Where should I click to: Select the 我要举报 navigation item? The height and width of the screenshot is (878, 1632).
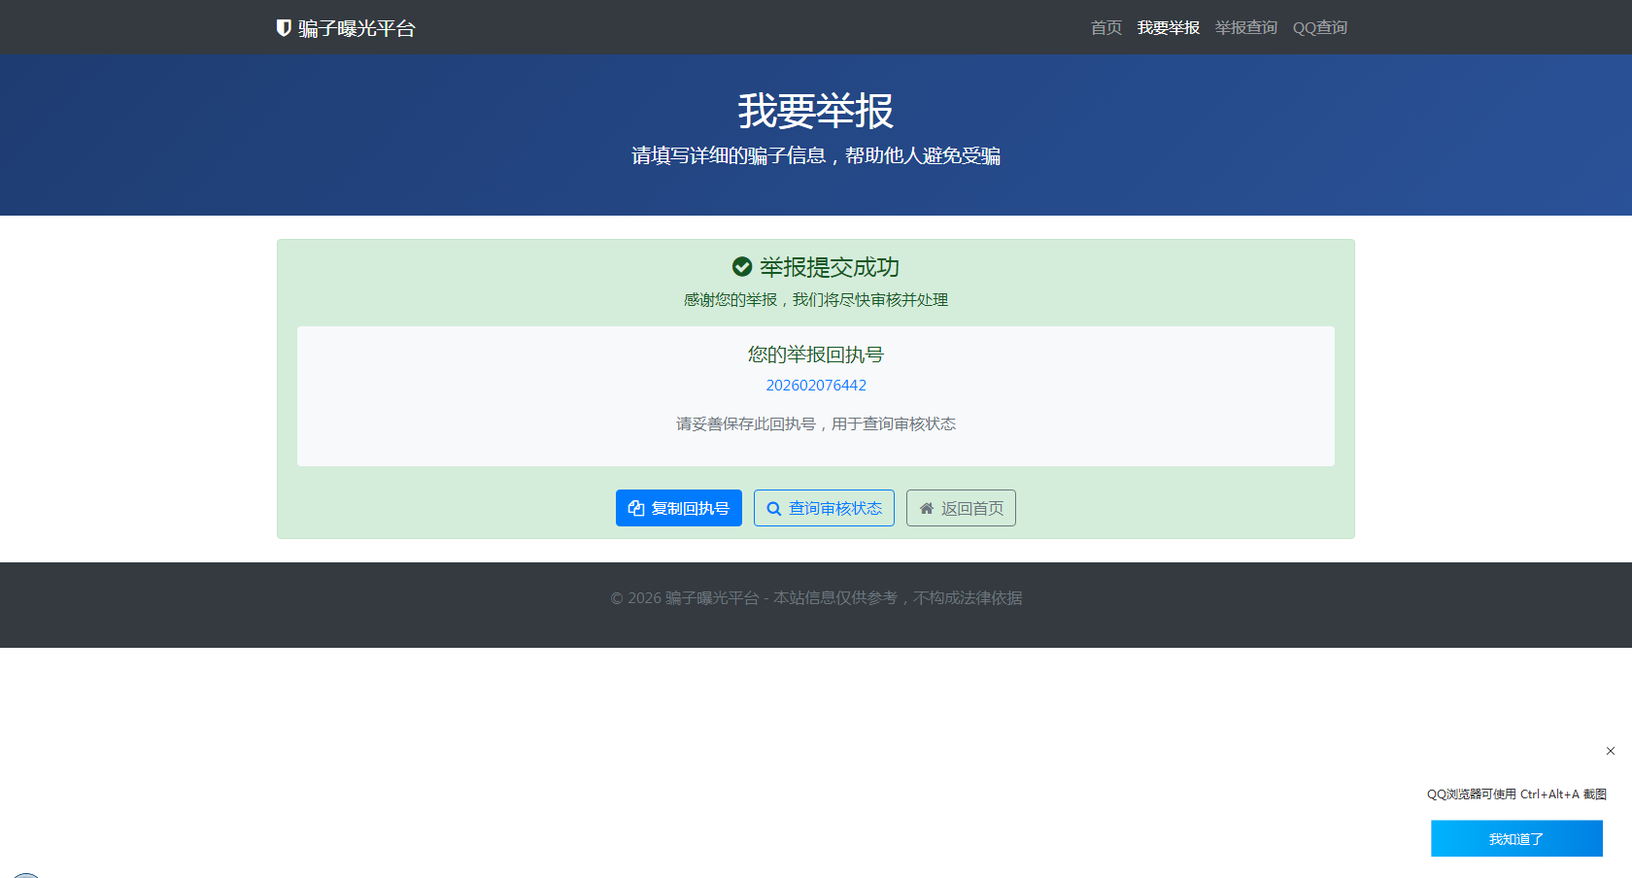[x=1168, y=28]
